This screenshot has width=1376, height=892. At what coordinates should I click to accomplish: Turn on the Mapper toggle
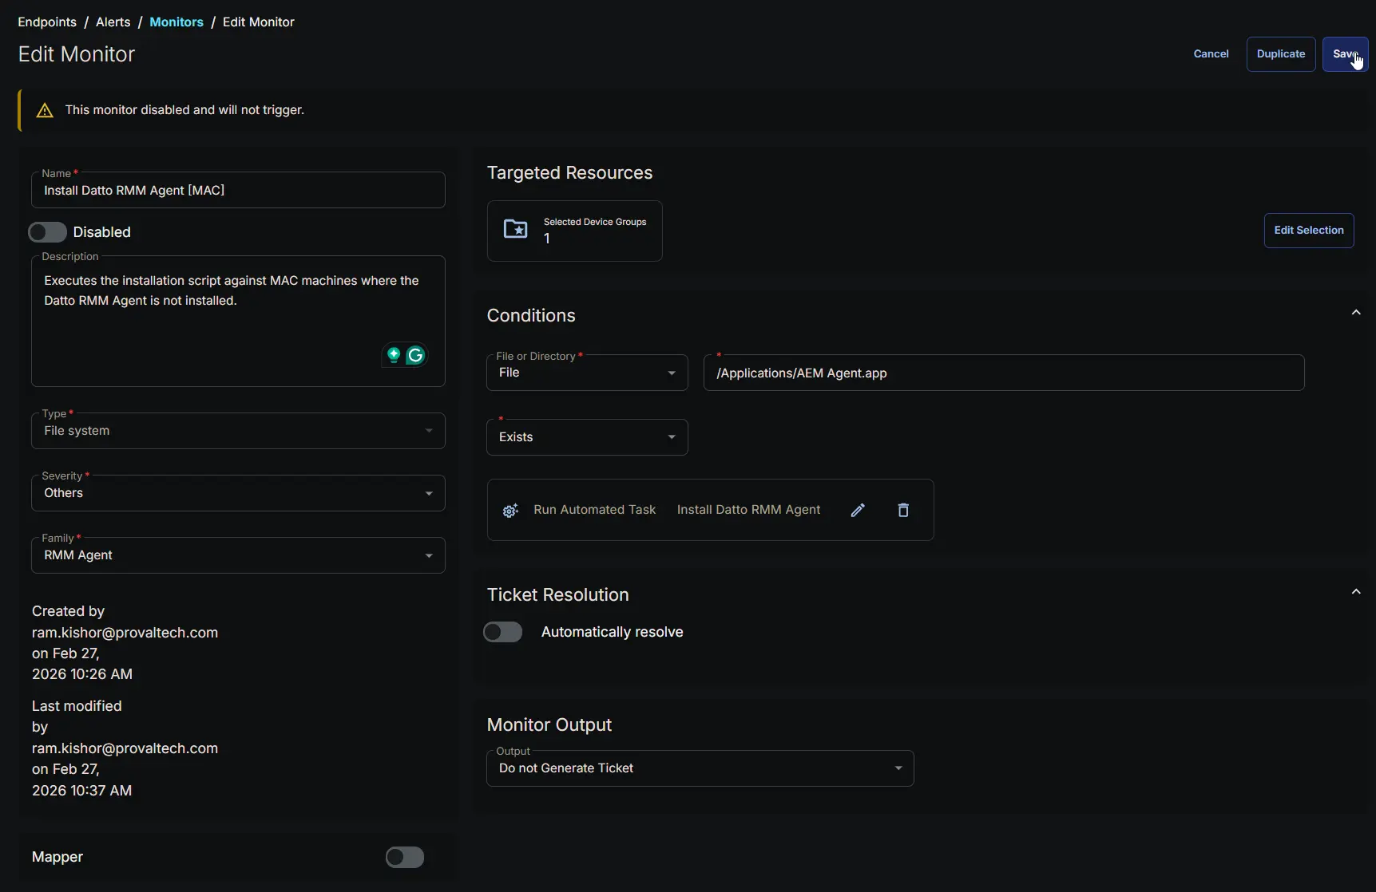coord(405,857)
